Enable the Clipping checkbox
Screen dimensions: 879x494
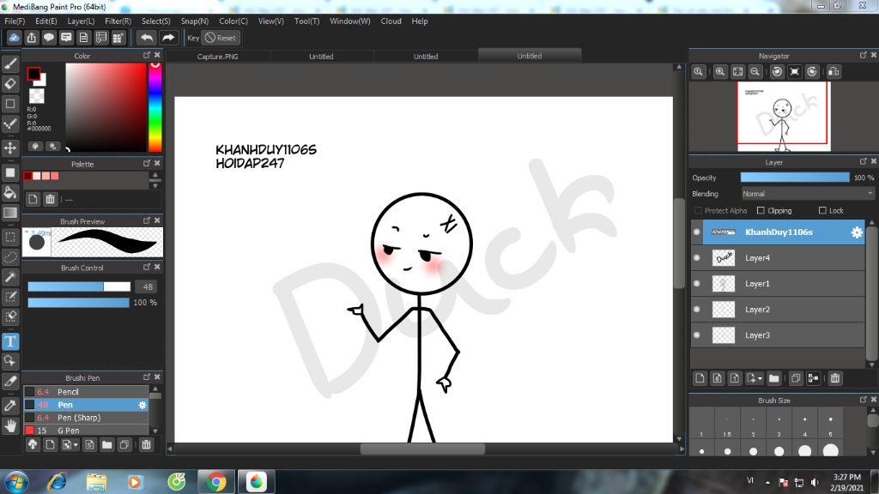(x=761, y=211)
